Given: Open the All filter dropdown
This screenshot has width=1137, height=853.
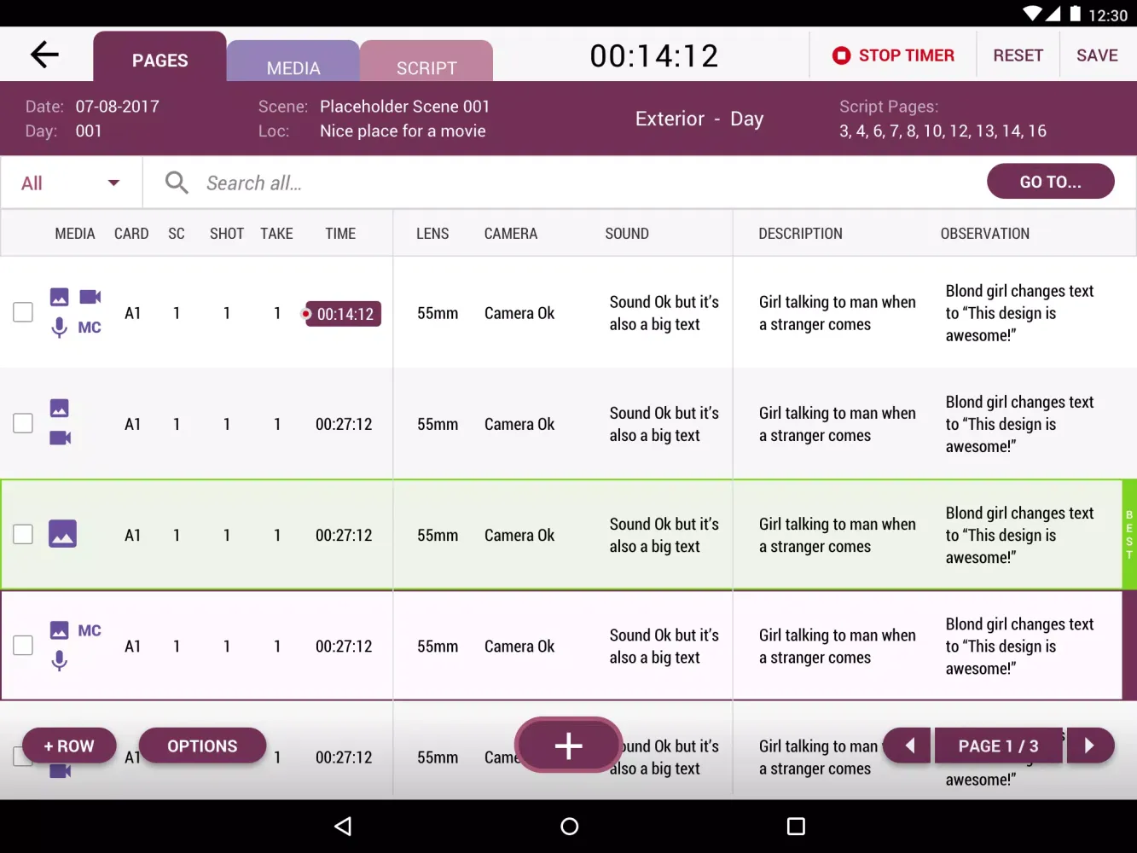Looking at the screenshot, I should coord(72,183).
